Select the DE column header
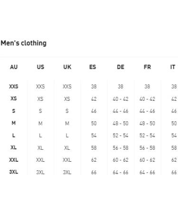The height and width of the screenshot is (214, 178). (121, 67)
